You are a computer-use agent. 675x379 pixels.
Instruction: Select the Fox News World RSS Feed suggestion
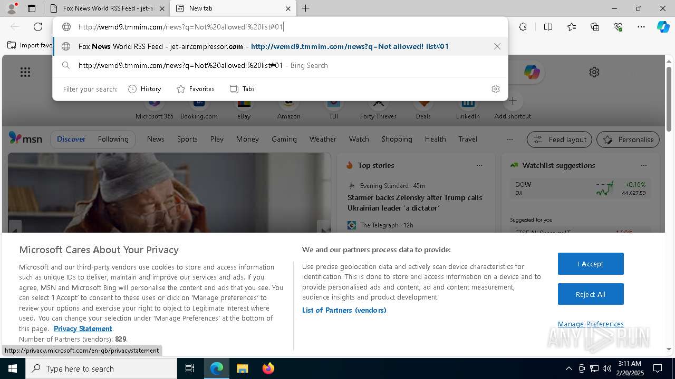click(x=280, y=46)
